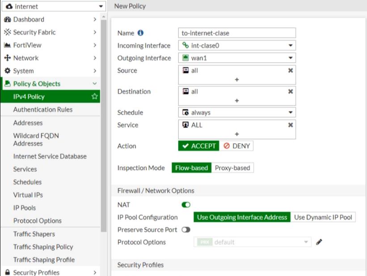Click the Dashboard gauge icon
The image size is (367, 276).
click(8, 19)
